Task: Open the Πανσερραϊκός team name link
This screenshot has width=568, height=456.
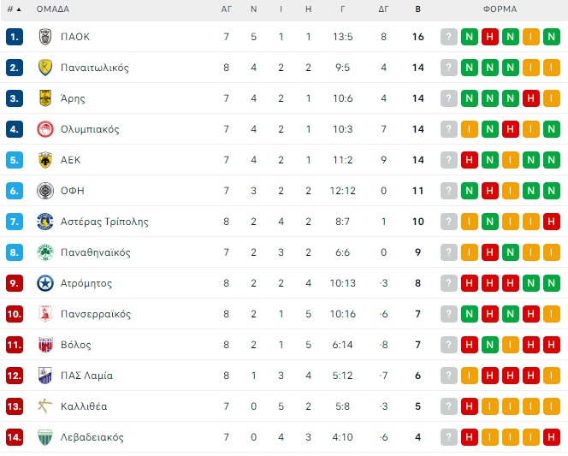Action: click(96, 314)
